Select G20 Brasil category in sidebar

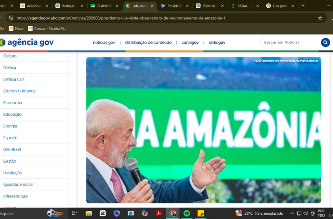tap(12, 149)
